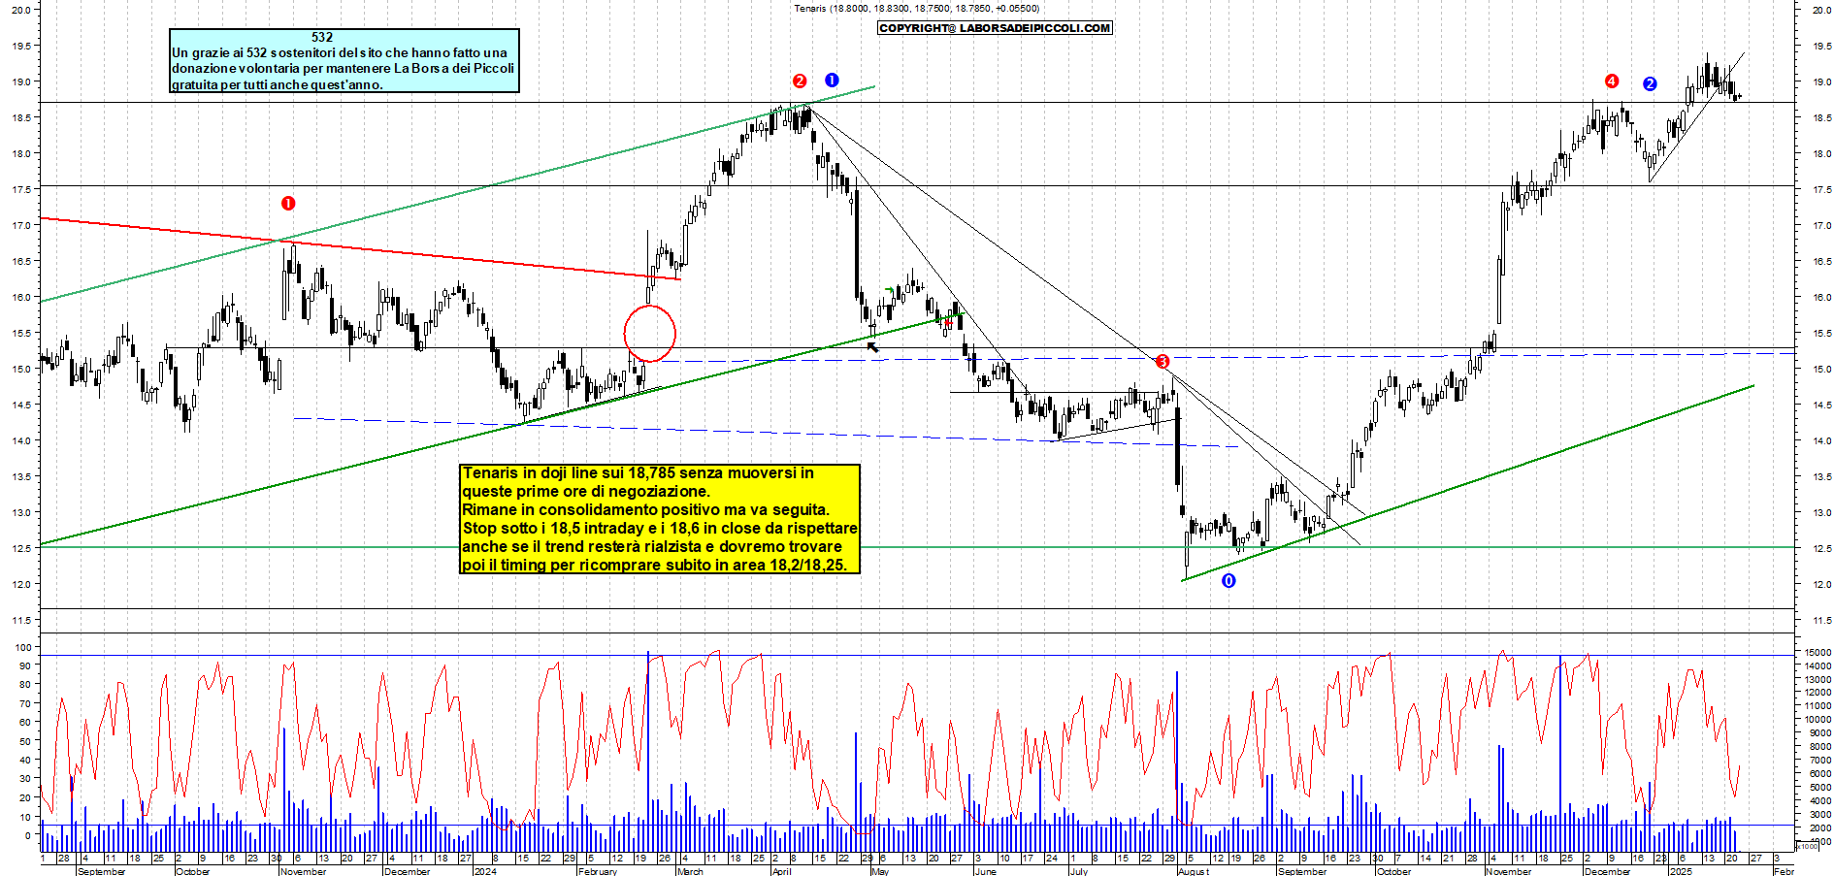The width and height of the screenshot is (1834, 876).
Task: Click the 15000 value on volume scale
Action: pyautogui.click(x=1817, y=653)
